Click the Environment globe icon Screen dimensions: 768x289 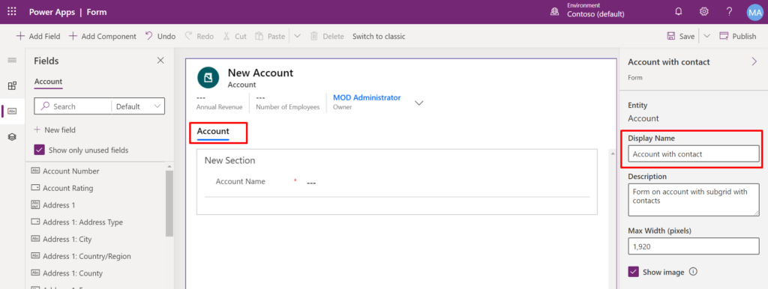[554, 12]
